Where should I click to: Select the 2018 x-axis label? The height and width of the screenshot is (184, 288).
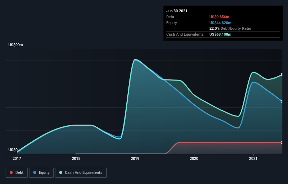(76, 158)
